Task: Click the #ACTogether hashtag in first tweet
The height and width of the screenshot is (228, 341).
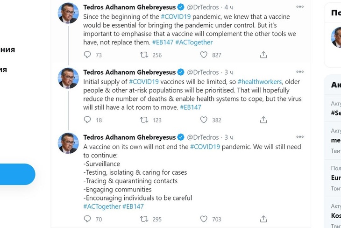Action: click(x=194, y=42)
